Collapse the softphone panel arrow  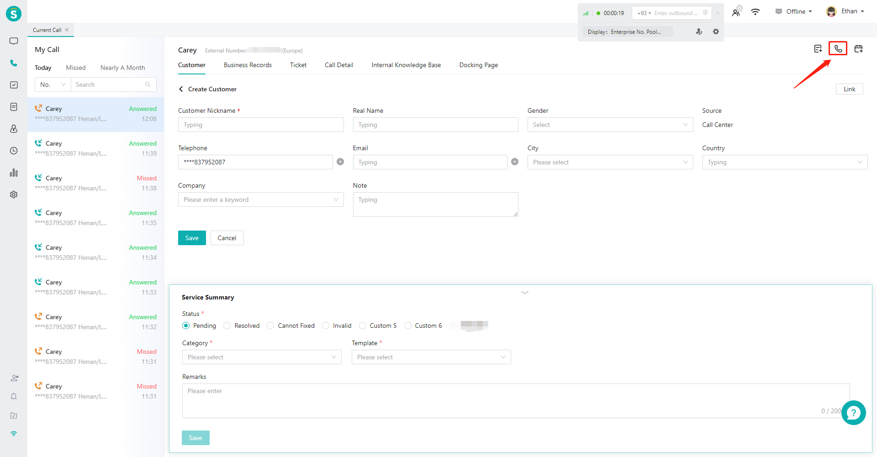[x=718, y=13]
